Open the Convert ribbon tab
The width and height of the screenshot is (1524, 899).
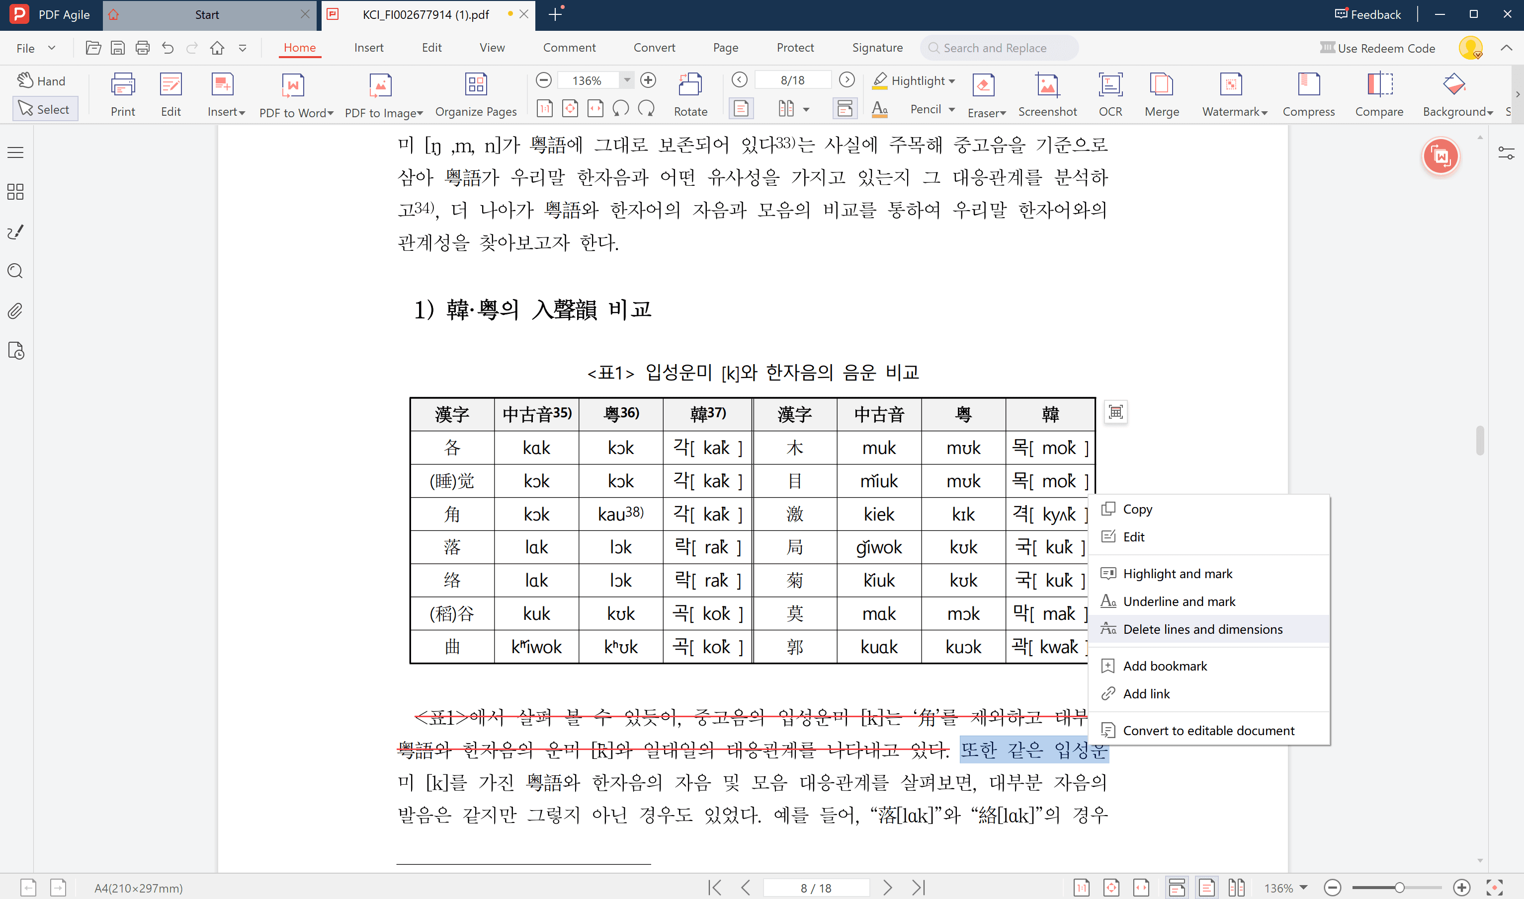pyautogui.click(x=654, y=47)
